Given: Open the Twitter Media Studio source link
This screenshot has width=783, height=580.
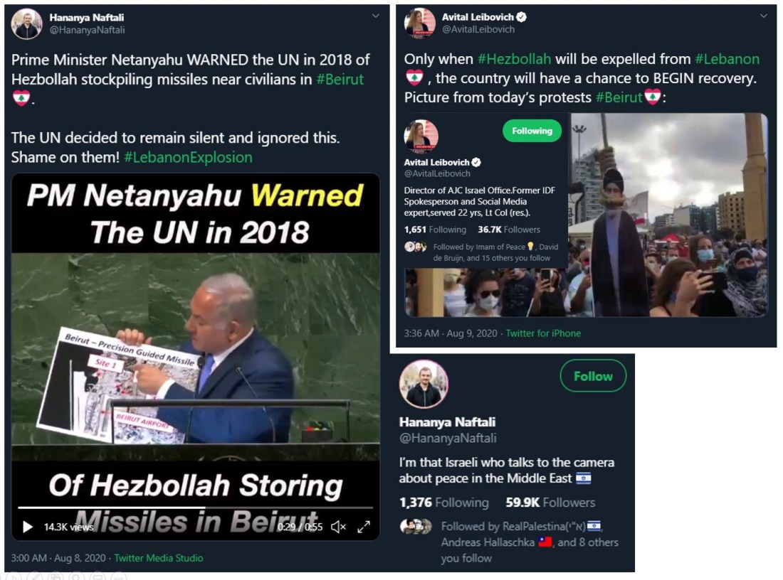Looking at the screenshot, I should [x=158, y=558].
